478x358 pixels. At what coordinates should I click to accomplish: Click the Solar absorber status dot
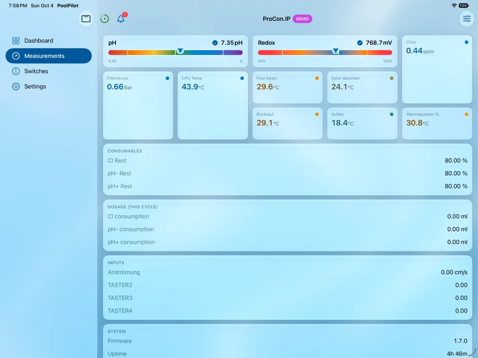point(392,78)
